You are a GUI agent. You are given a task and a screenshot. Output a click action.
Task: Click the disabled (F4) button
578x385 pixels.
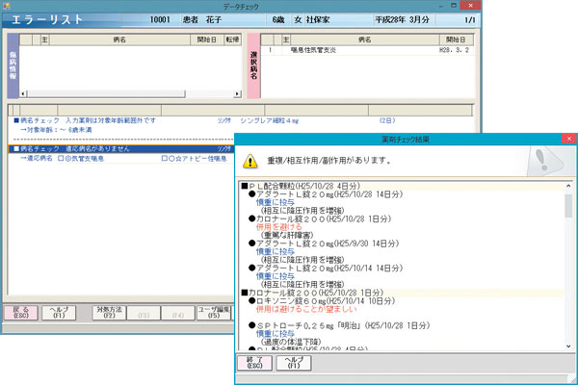pos(178,313)
